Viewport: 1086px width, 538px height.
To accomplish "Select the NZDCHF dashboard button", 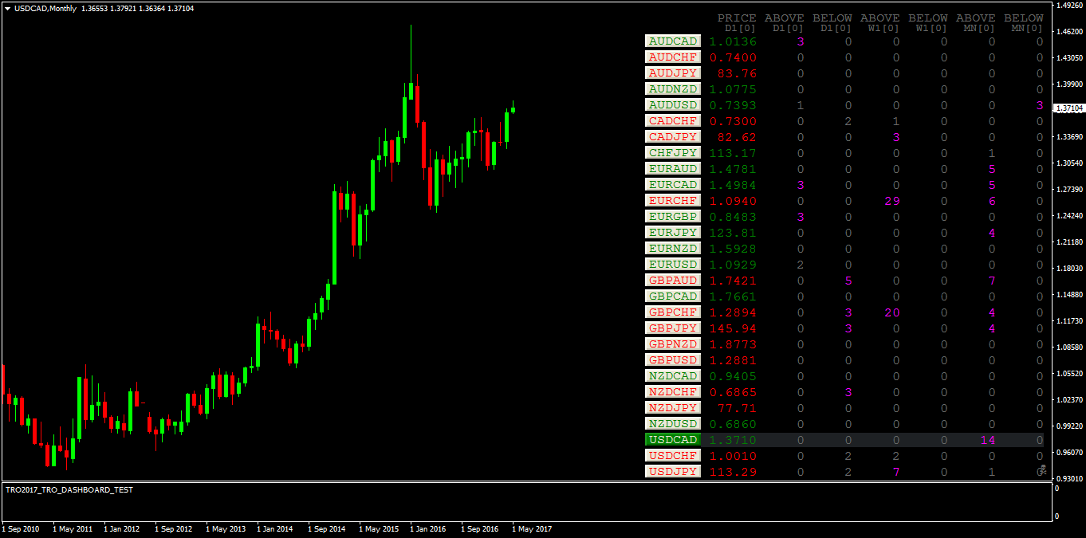I will point(673,392).
